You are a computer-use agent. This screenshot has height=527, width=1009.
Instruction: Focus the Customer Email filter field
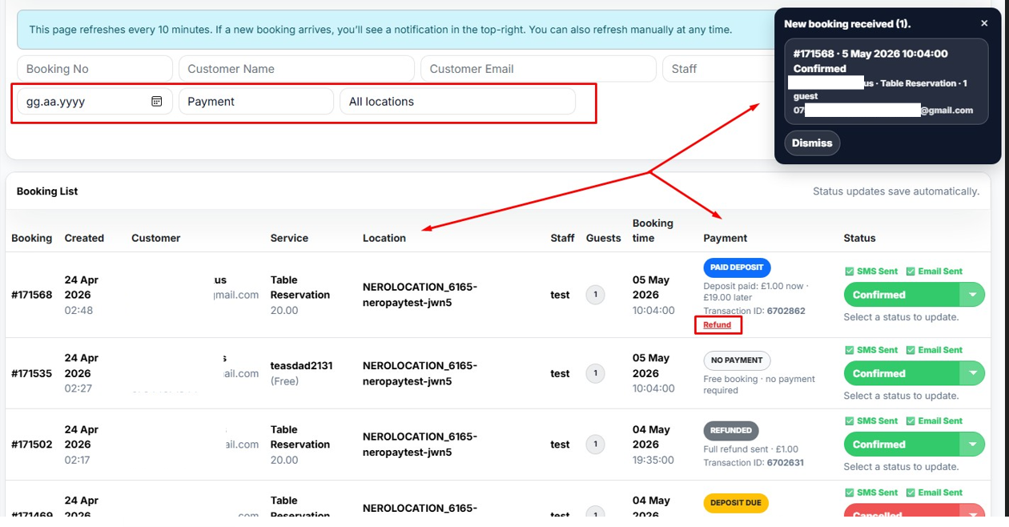coord(537,69)
